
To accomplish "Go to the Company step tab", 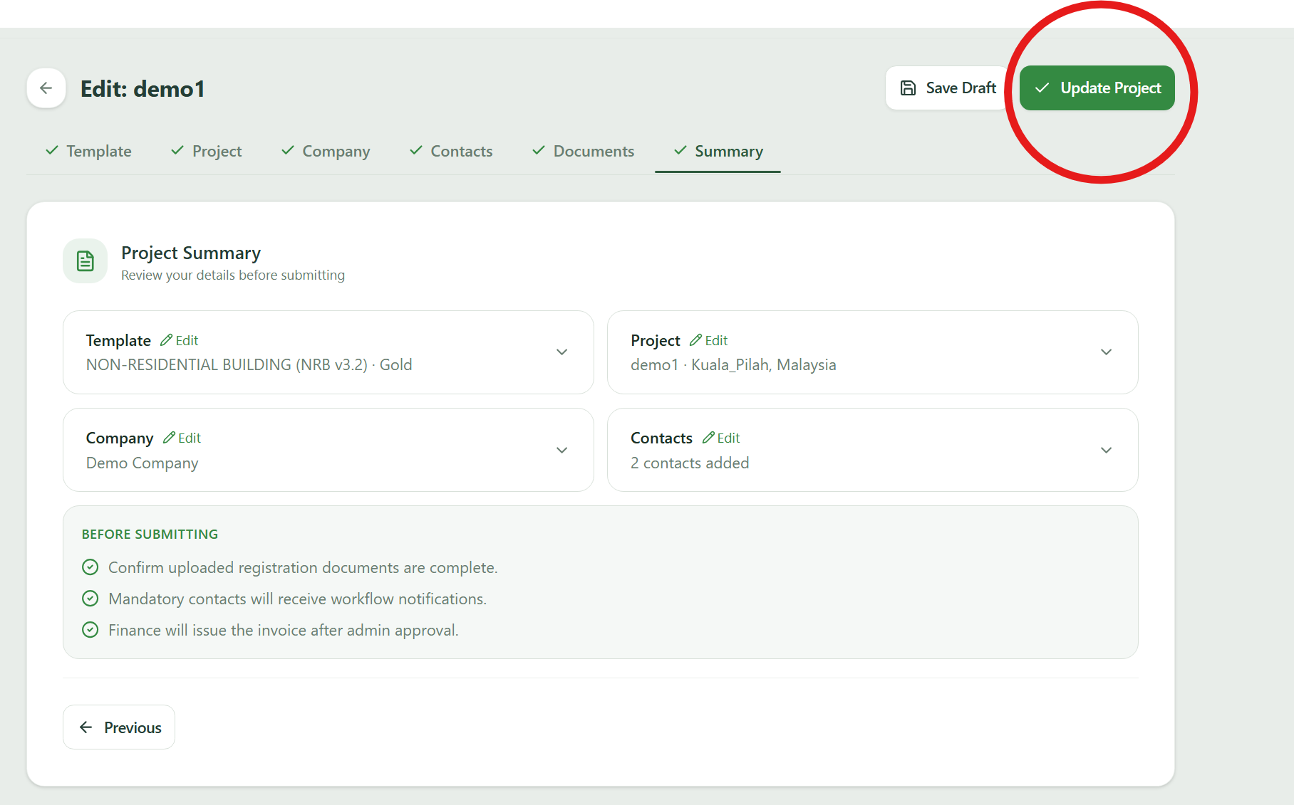I will pos(326,151).
